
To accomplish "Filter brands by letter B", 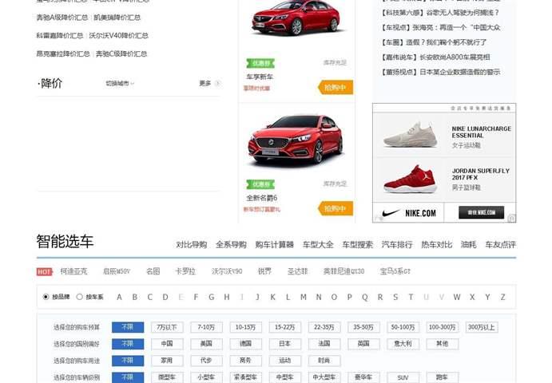I will point(134,297).
